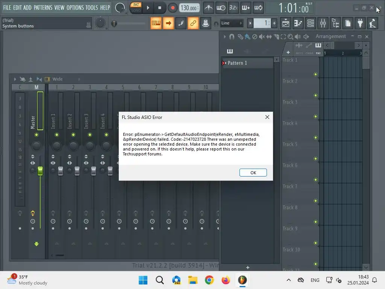Open the ADD menu

(x=27, y=8)
